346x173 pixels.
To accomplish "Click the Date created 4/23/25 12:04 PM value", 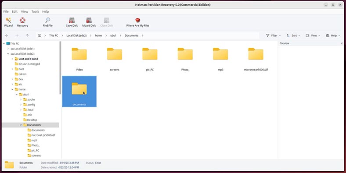I will pyautogui.click(x=69, y=167).
